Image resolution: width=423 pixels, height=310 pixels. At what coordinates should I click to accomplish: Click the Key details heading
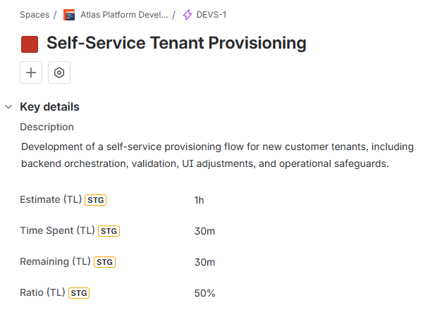(49, 107)
